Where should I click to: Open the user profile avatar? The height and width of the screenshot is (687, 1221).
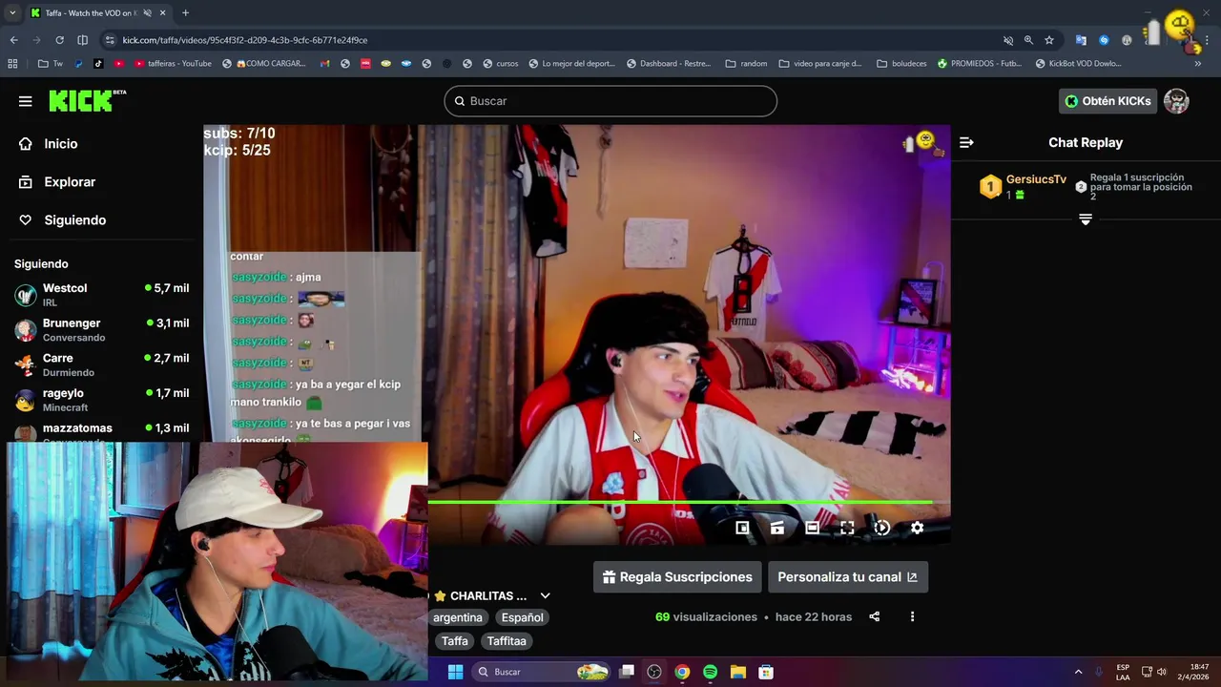click(x=1176, y=101)
